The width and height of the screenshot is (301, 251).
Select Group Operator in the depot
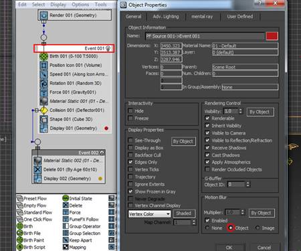tap(82, 226)
